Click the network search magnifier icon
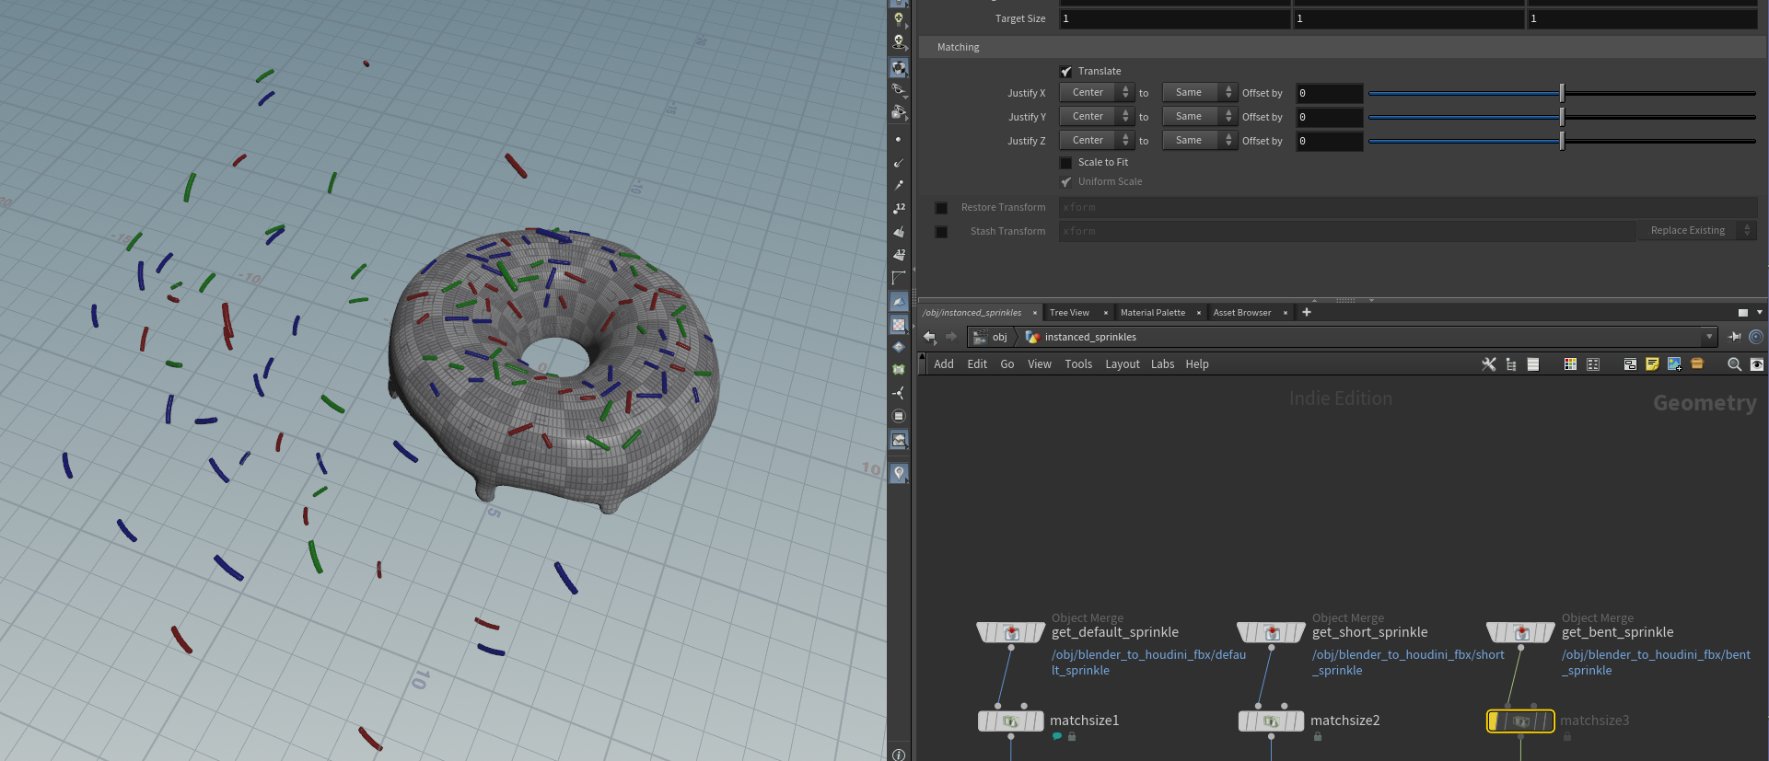The image size is (1769, 761). (x=1734, y=364)
